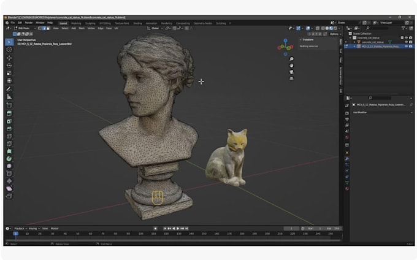The height and width of the screenshot is (260, 417).
Task: Enable face select mode
Action: click(48, 28)
